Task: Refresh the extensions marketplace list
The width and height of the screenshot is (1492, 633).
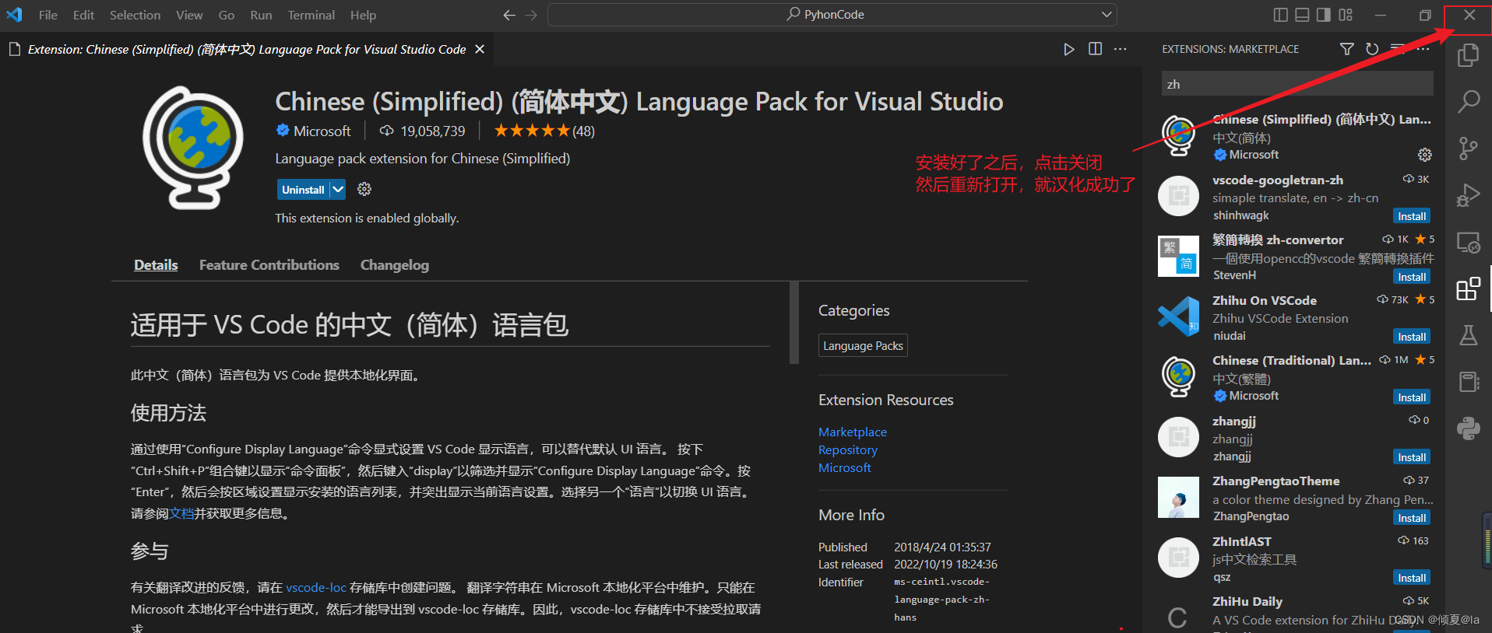Action: coord(1372,49)
